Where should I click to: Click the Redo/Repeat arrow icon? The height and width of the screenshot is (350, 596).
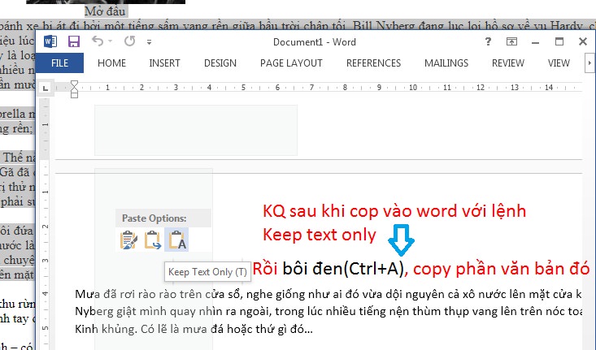click(x=129, y=41)
